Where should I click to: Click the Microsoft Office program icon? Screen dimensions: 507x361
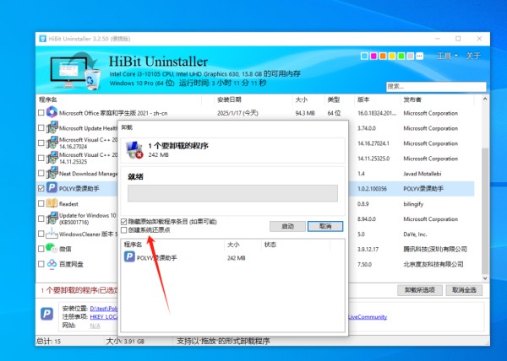click(x=52, y=112)
